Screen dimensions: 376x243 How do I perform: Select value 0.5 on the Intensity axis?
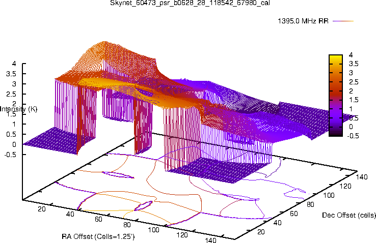click(x=11, y=134)
